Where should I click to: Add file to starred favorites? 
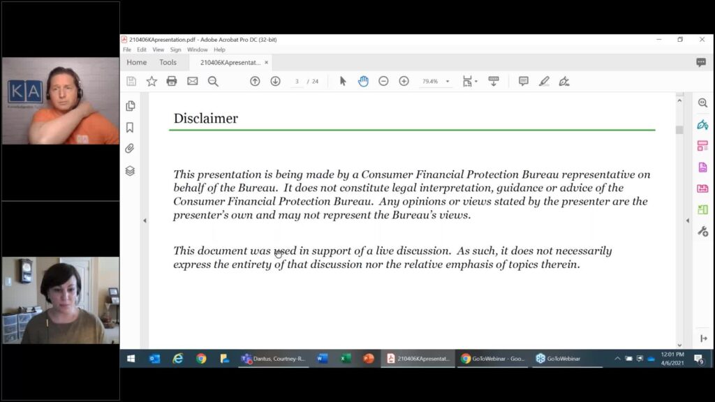point(152,81)
